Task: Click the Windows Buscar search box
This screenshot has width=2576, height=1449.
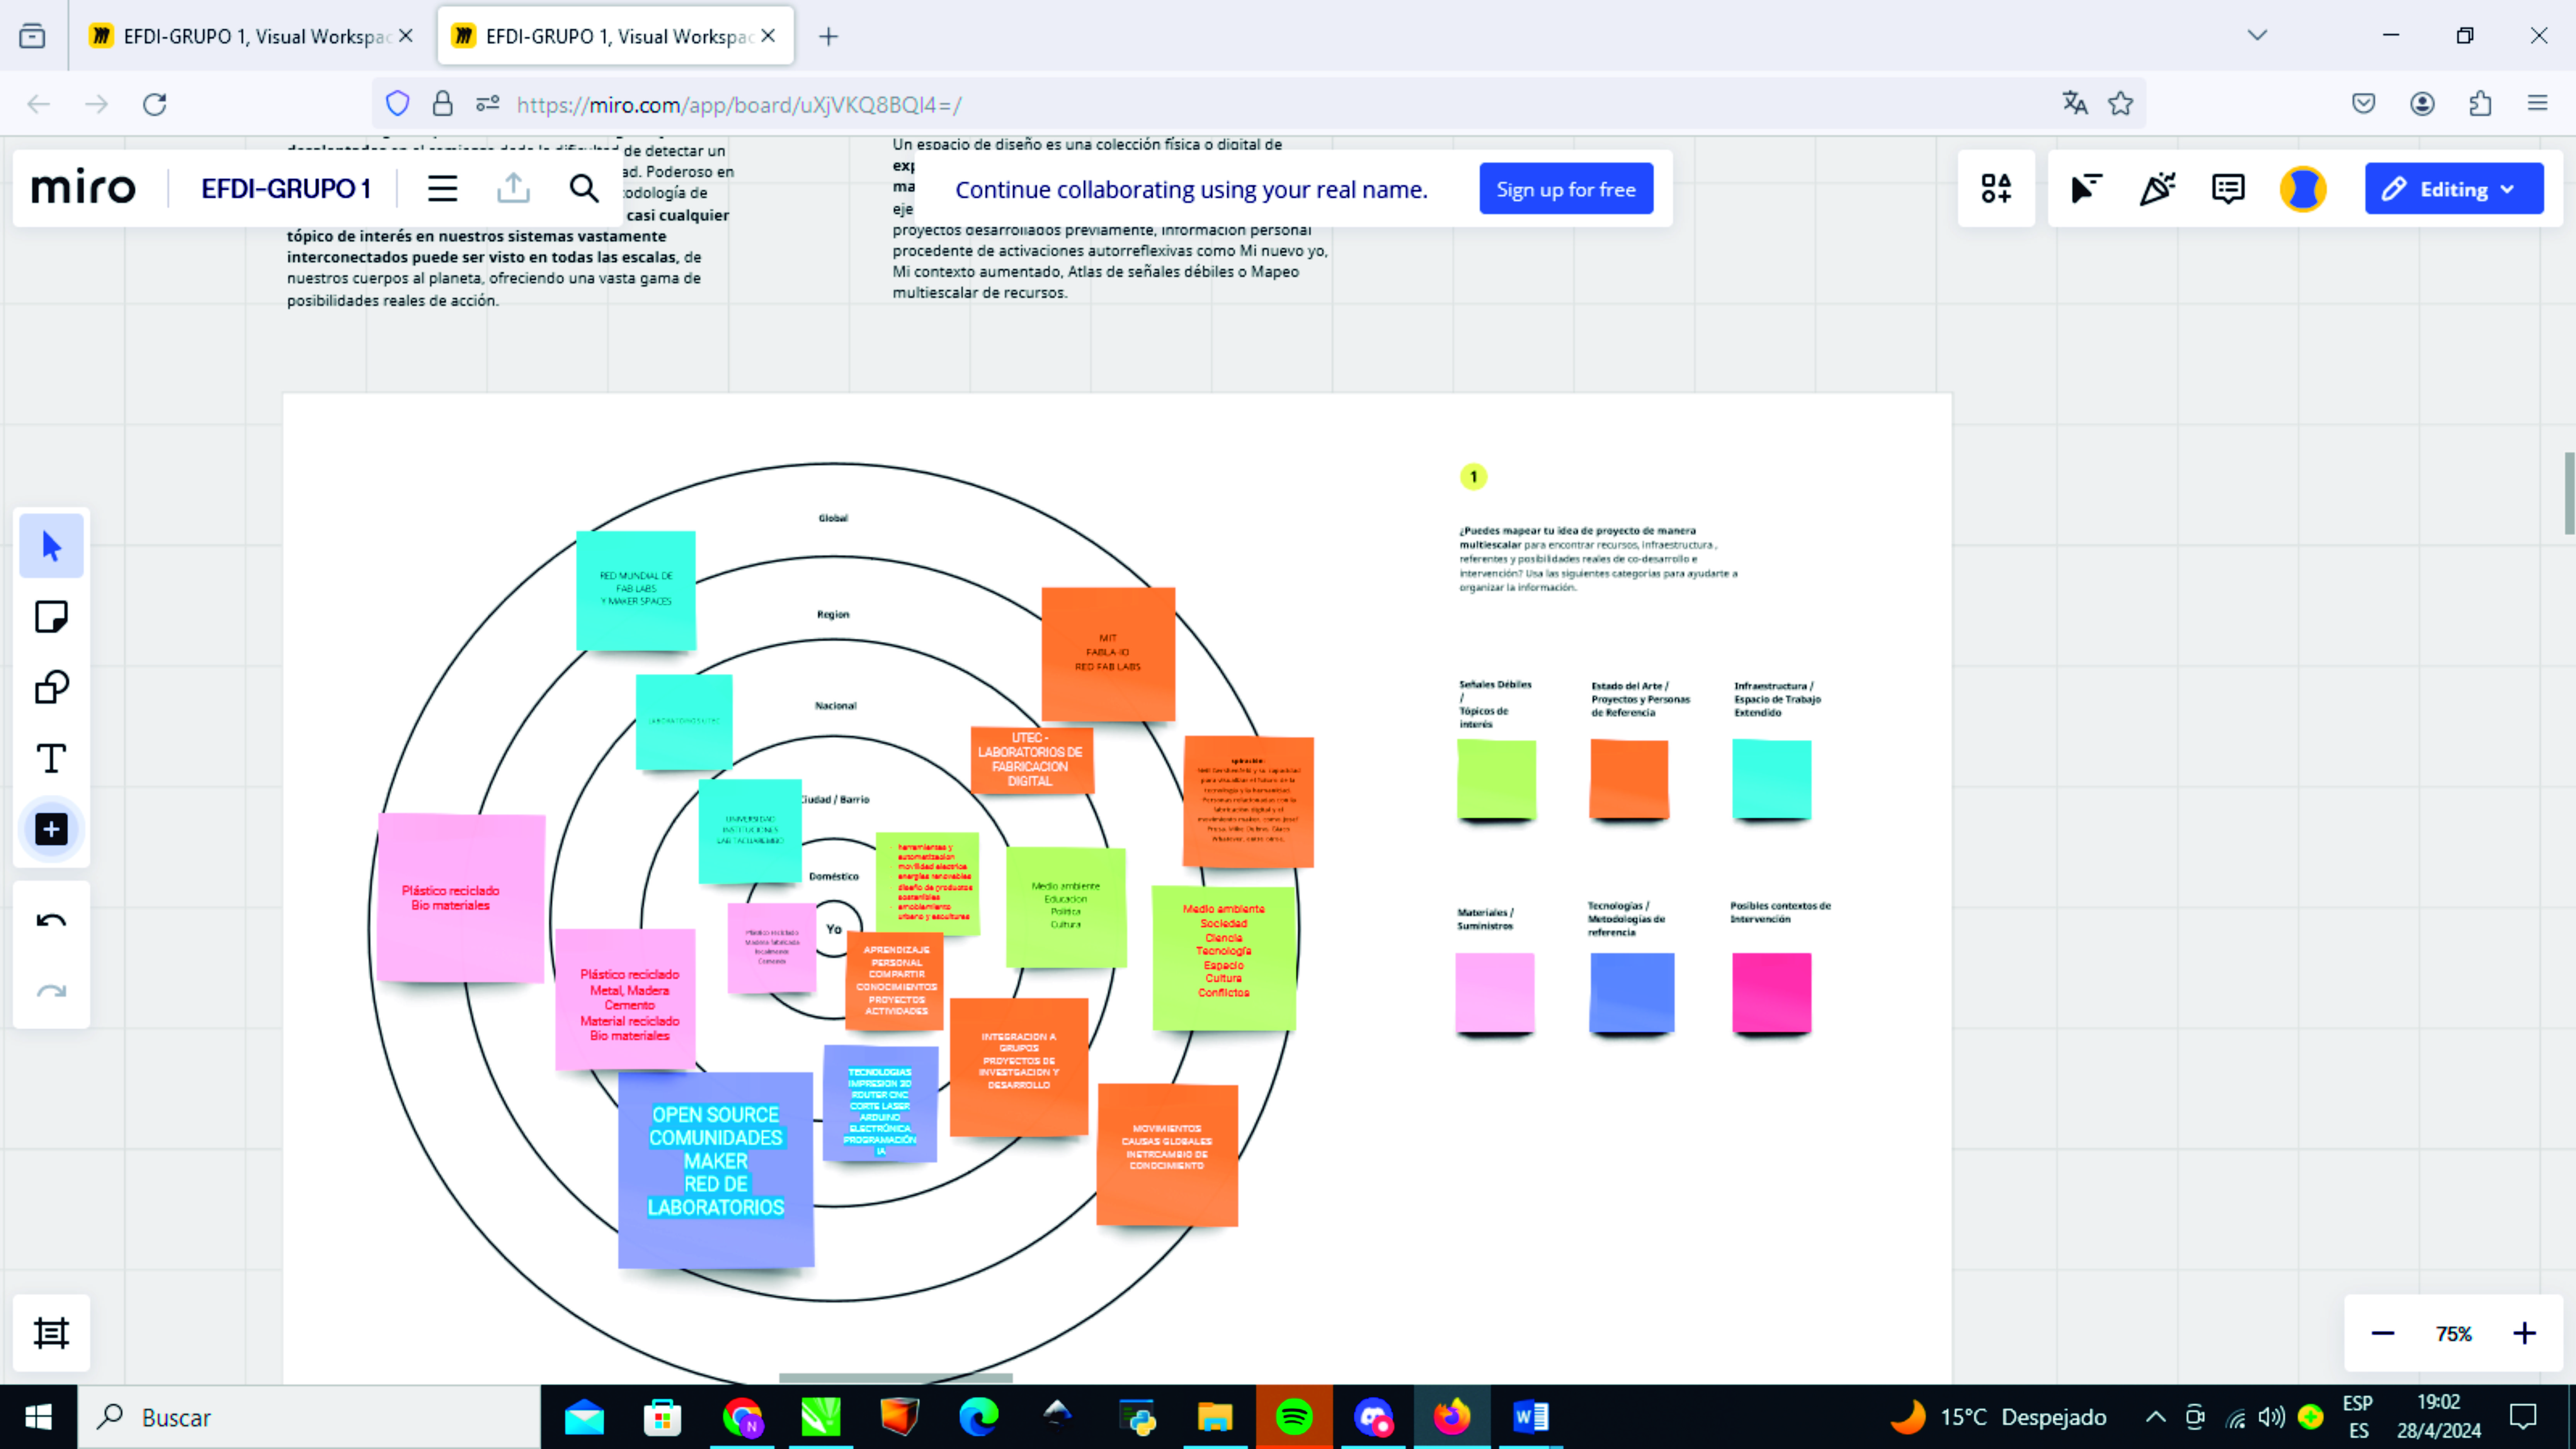Action: point(310,1417)
